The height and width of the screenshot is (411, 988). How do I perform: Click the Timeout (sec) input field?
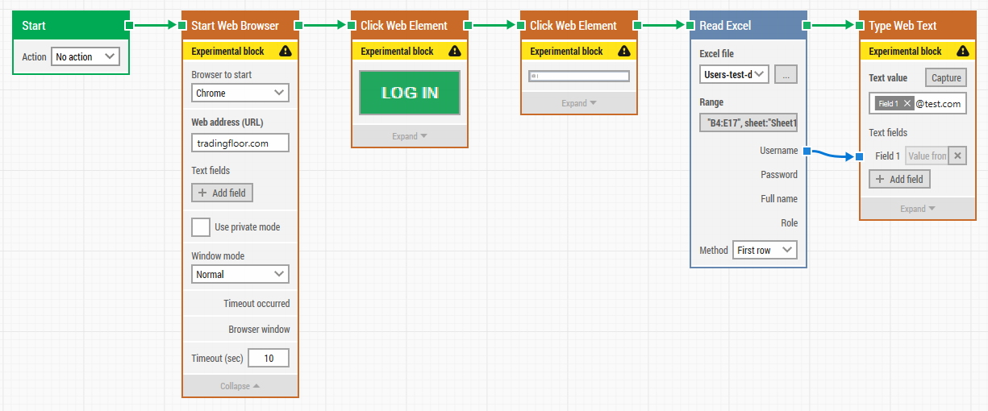coord(269,358)
